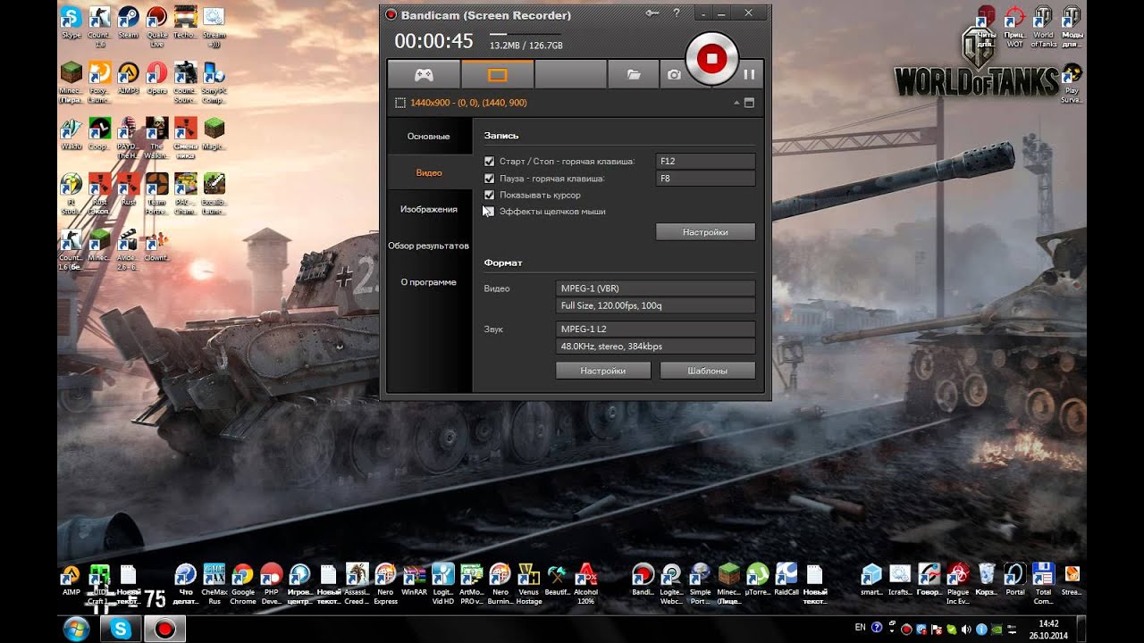Screen dimensions: 1144x643
Task: Switch to game recording mode gamepad icon
Action: click(x=424, y=75)
